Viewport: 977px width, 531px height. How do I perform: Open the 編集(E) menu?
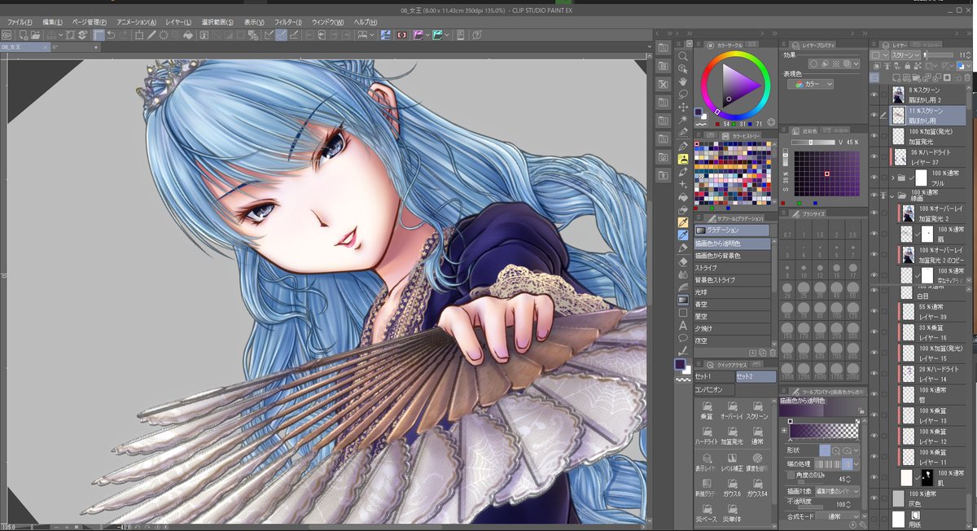[x=52, y=21]
